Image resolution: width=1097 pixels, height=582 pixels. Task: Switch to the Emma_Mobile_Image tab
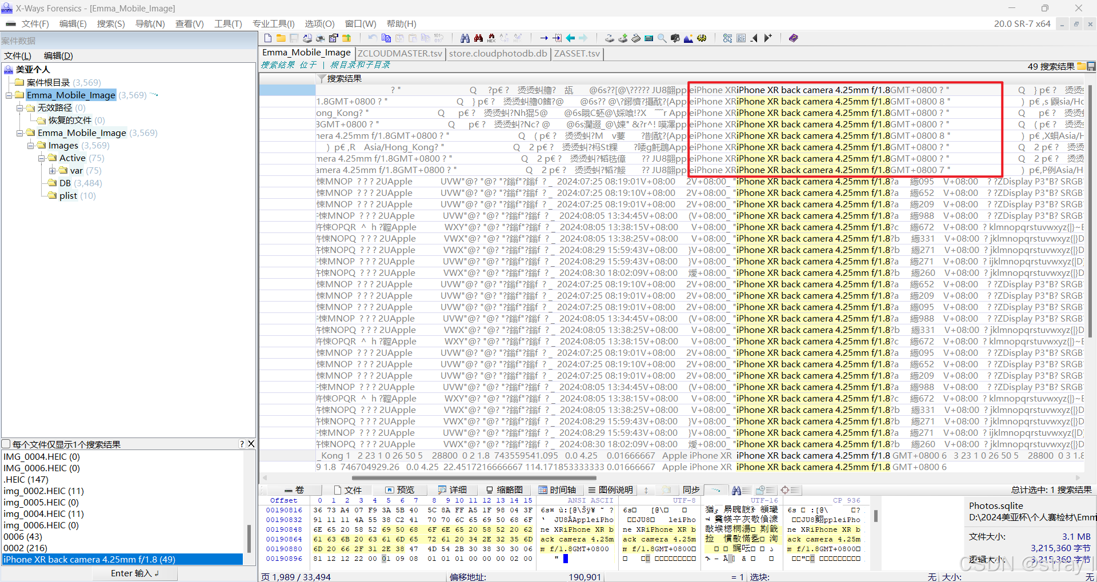tap(306, 53)
